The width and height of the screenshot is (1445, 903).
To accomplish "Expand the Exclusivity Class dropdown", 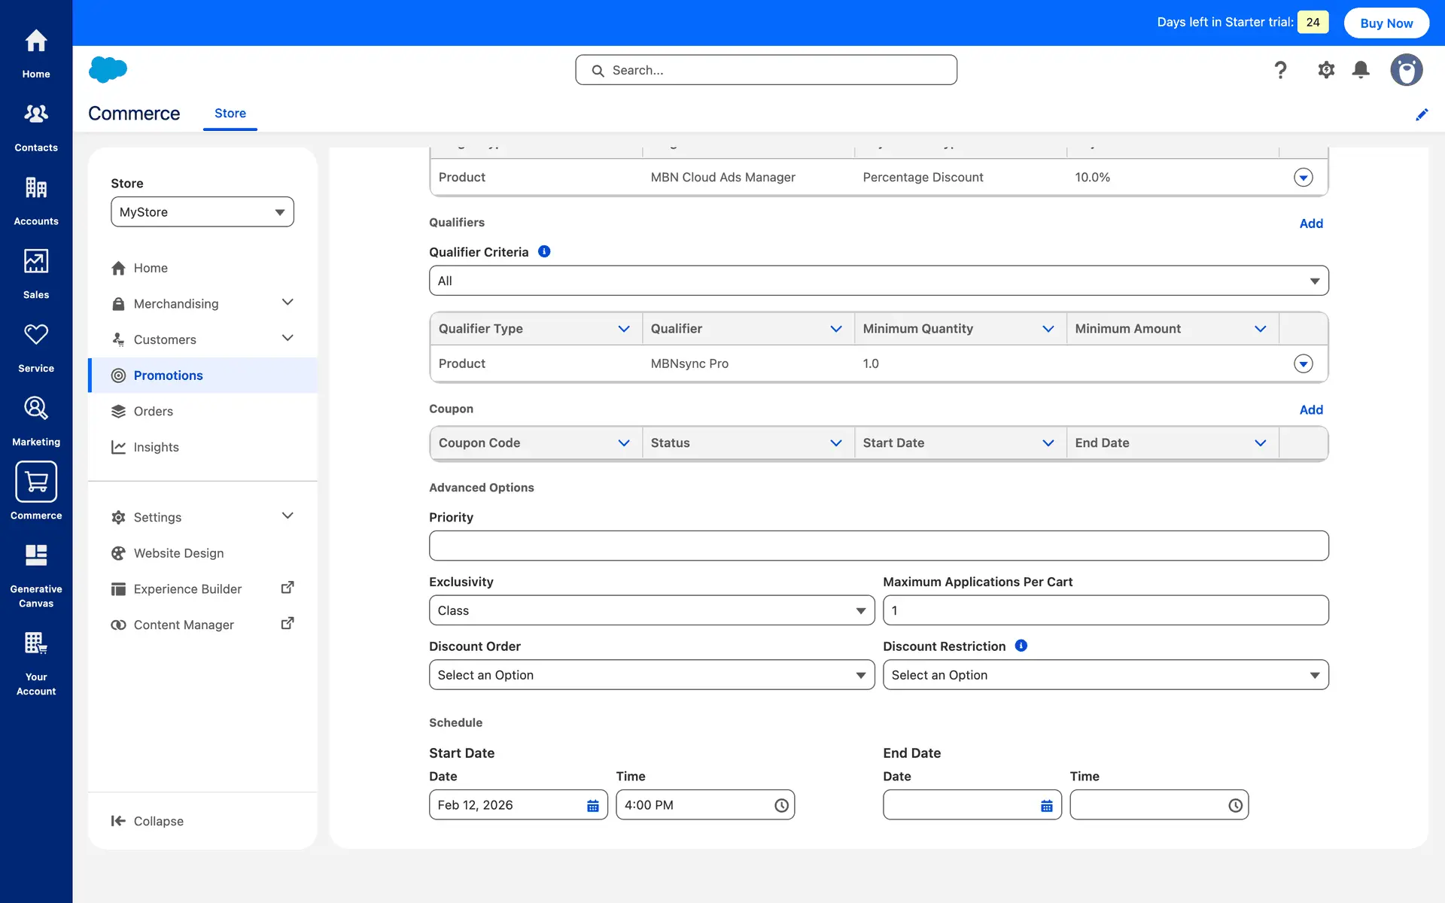I will coord(651,610).
